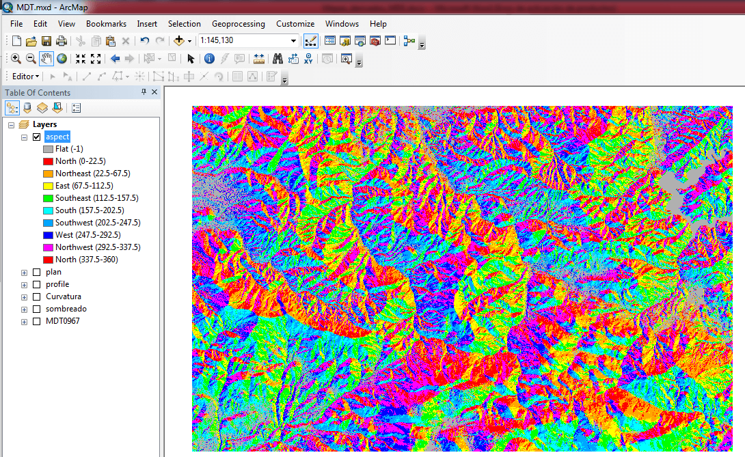Click the Southeast green color swatch

pos(48,198)
